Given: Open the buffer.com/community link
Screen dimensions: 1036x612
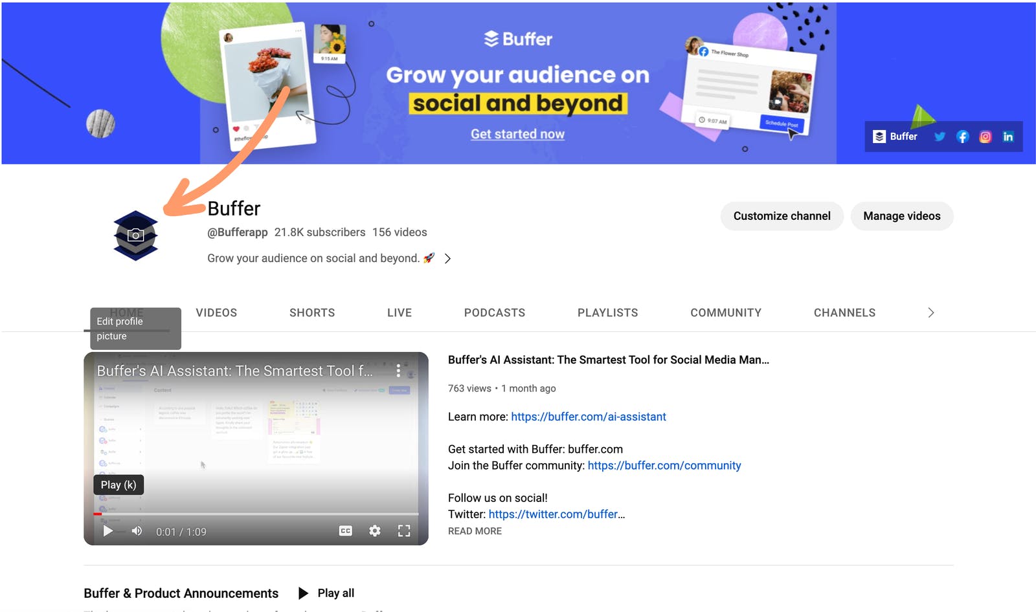Looking at the screenshot, I should [664, 465].
